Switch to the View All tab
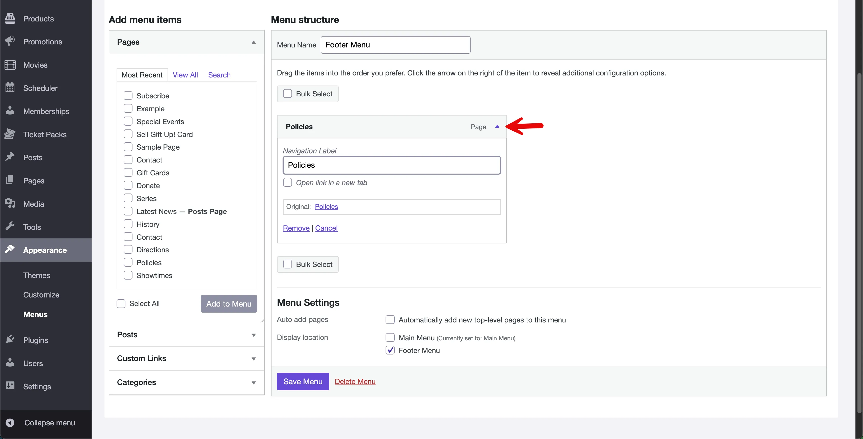863x439 pixels. 185,75
